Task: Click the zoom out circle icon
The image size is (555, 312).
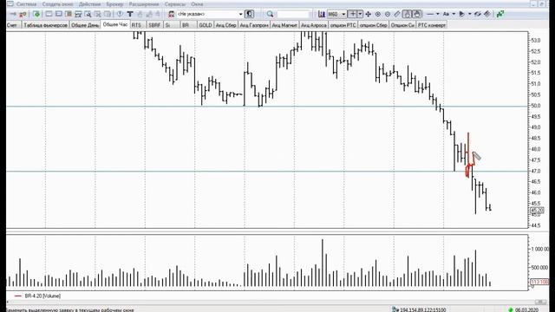Action: point(388,14)
